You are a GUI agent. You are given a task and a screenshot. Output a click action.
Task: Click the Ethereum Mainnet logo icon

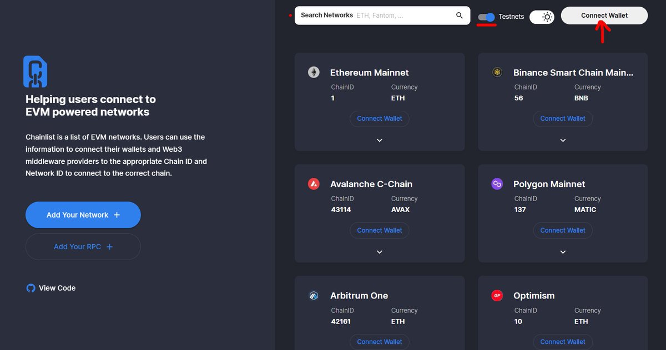(314, 73)
